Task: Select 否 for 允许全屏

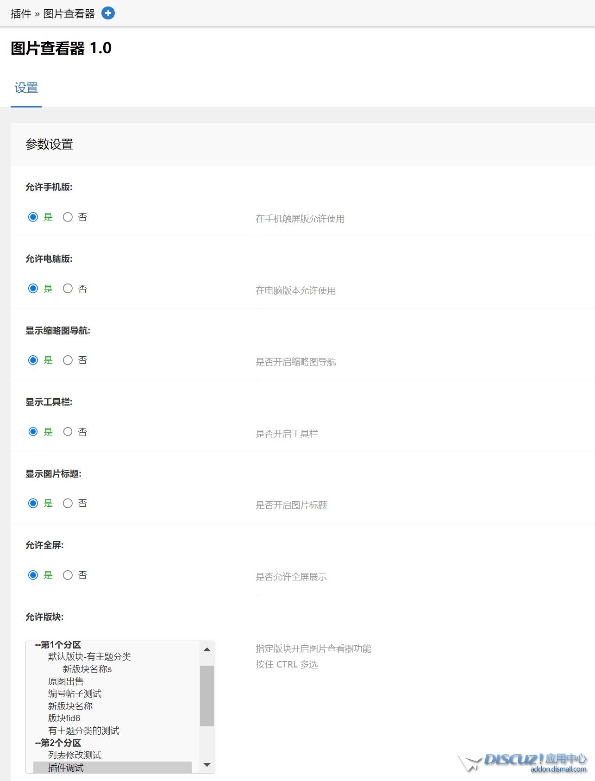Action: (68, 575)
